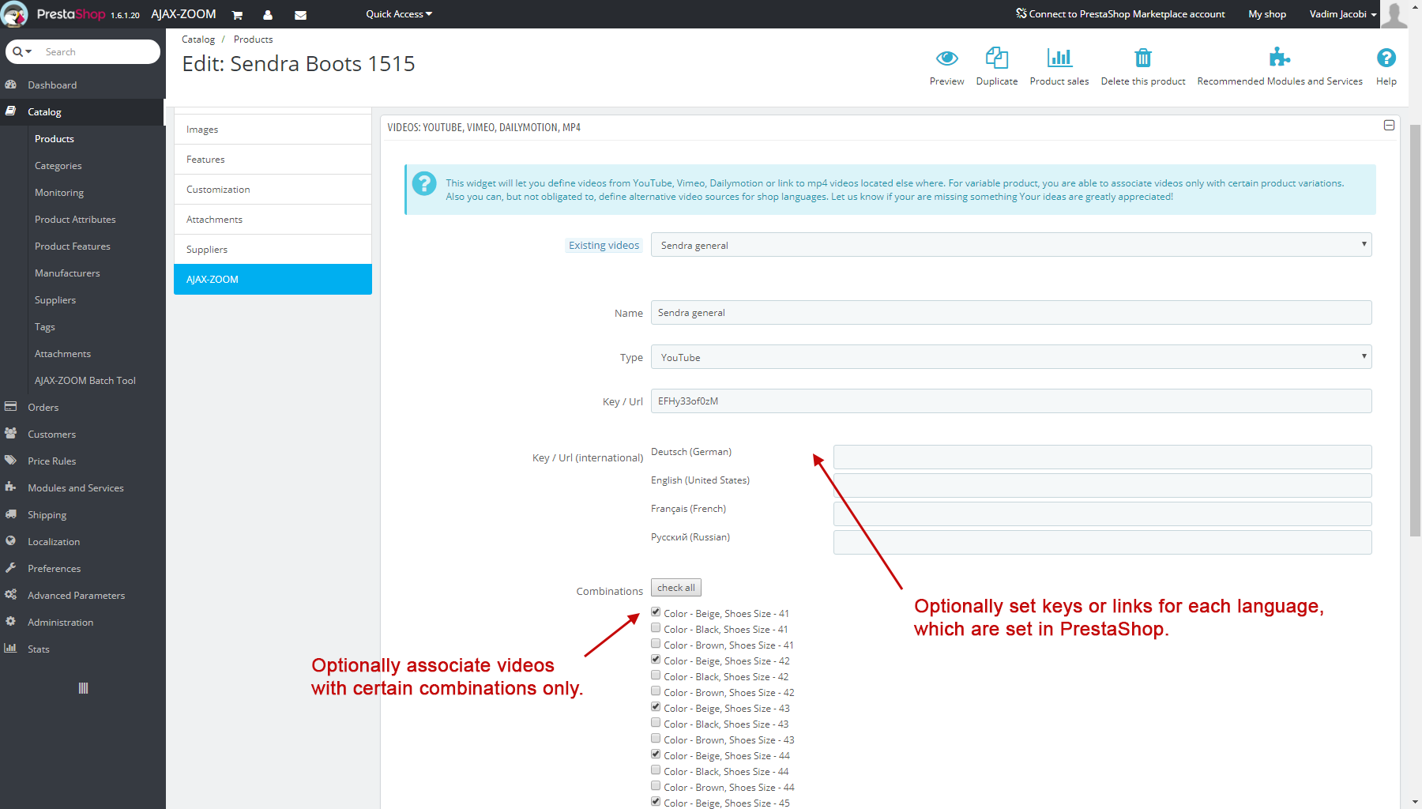
Task: Click the Key / Url input field
Action: pyautogui.click(x=1010, y=401)
